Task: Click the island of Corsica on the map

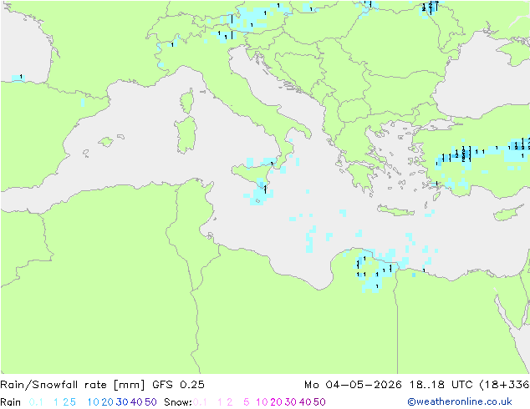Action: coord(187,101)
